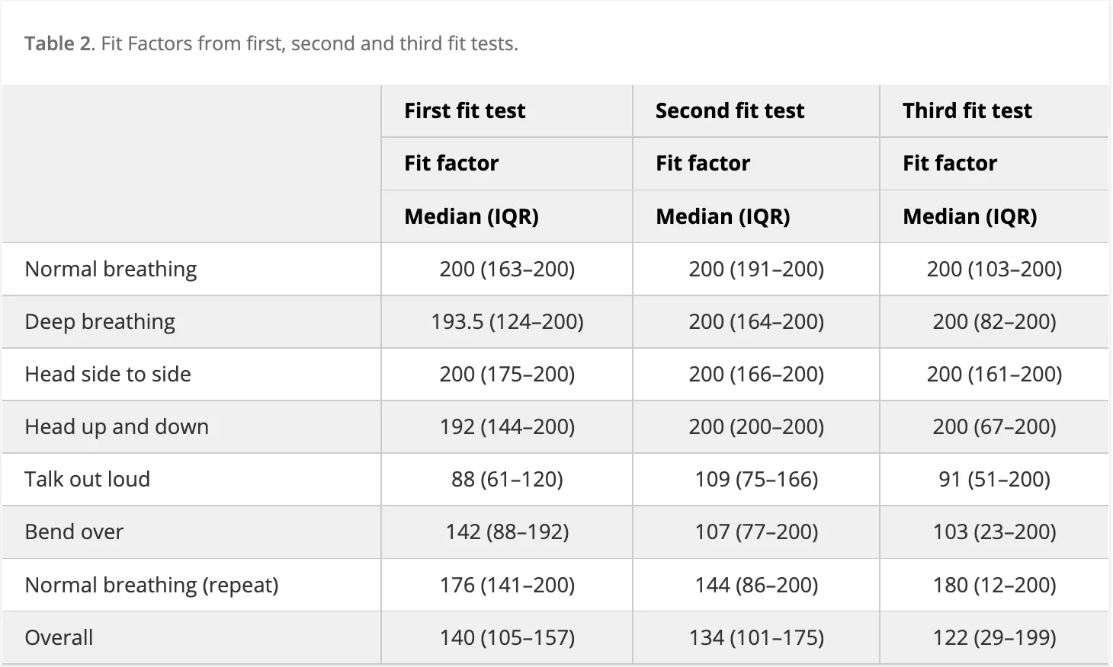Viewport: 1113px width, 667px height.
Task: Select the Normal breathing (repeat) row label
Action: (152, 585)
